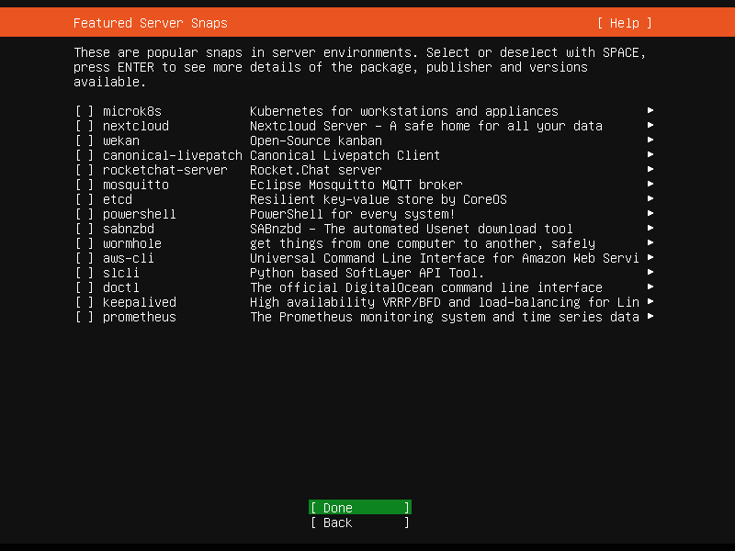Expand details arrow for microk8s row
Viewport: 735px width, 551px height.
[x=650, y=110]
